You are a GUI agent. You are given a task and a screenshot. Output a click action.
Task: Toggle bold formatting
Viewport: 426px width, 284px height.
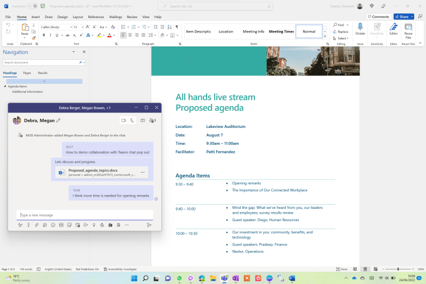[x=44, y=35]
